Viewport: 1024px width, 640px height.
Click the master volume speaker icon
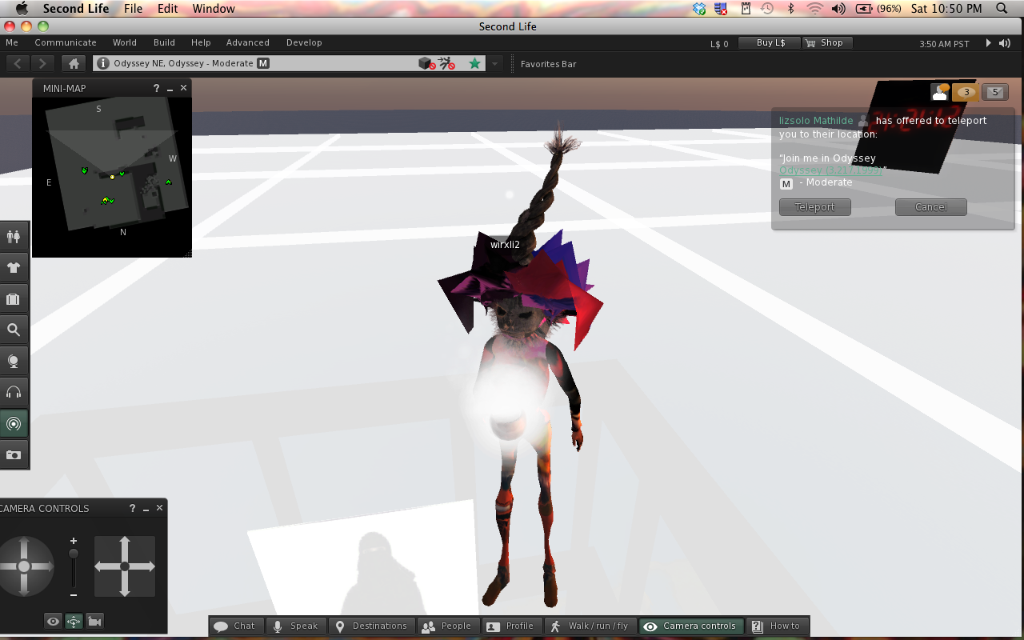[1005, 43]
